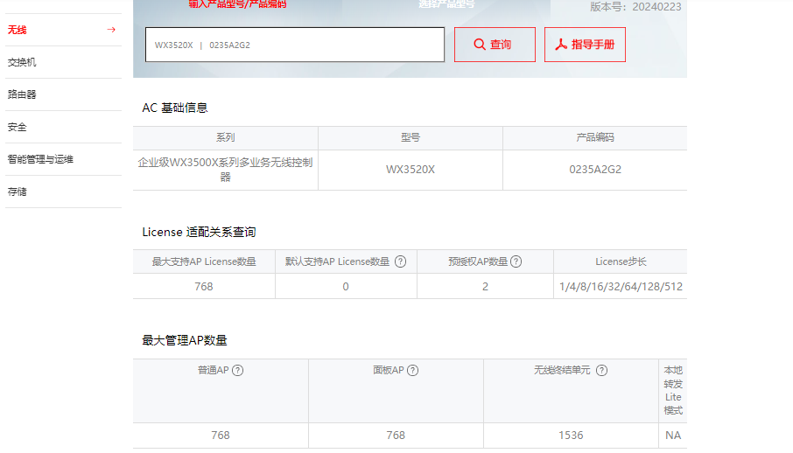Click help icon next to 普通AP

tap(238, 370)
